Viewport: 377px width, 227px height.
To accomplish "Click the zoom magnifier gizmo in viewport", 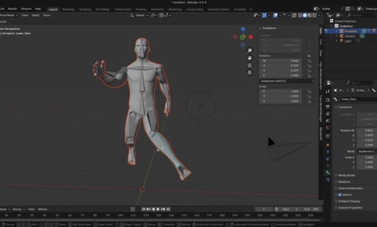I will 249,51.
